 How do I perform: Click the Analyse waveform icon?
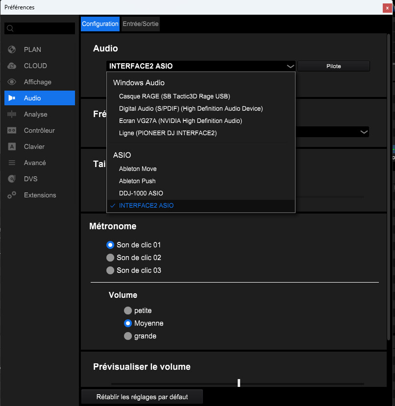click(x=12, y=114)
